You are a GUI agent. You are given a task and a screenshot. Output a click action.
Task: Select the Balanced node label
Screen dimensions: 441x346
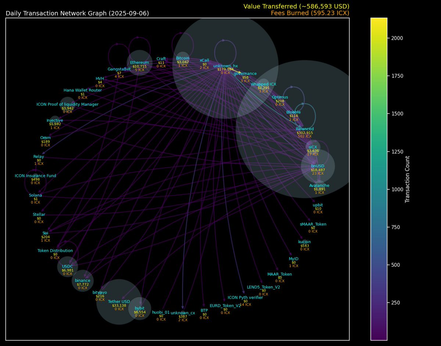pyautogui.click(x=305, y=129)
